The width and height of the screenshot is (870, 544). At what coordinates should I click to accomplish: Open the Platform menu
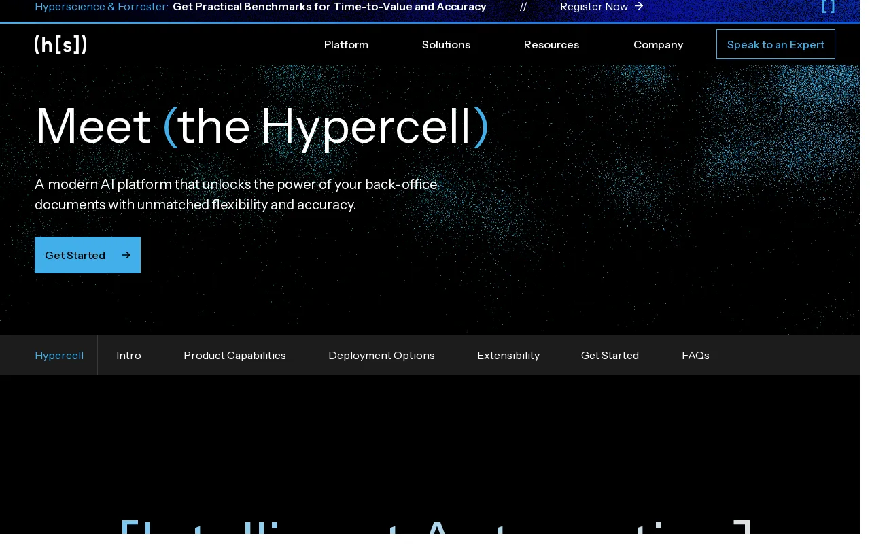click(x=346, y=44)
